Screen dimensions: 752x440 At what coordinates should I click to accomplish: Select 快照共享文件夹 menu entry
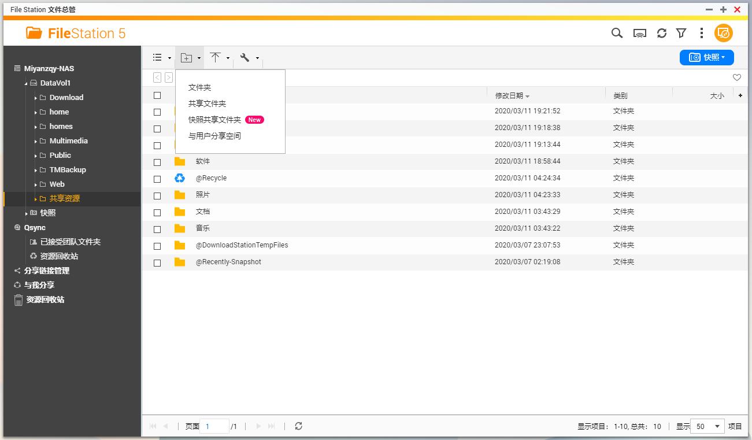214,120
